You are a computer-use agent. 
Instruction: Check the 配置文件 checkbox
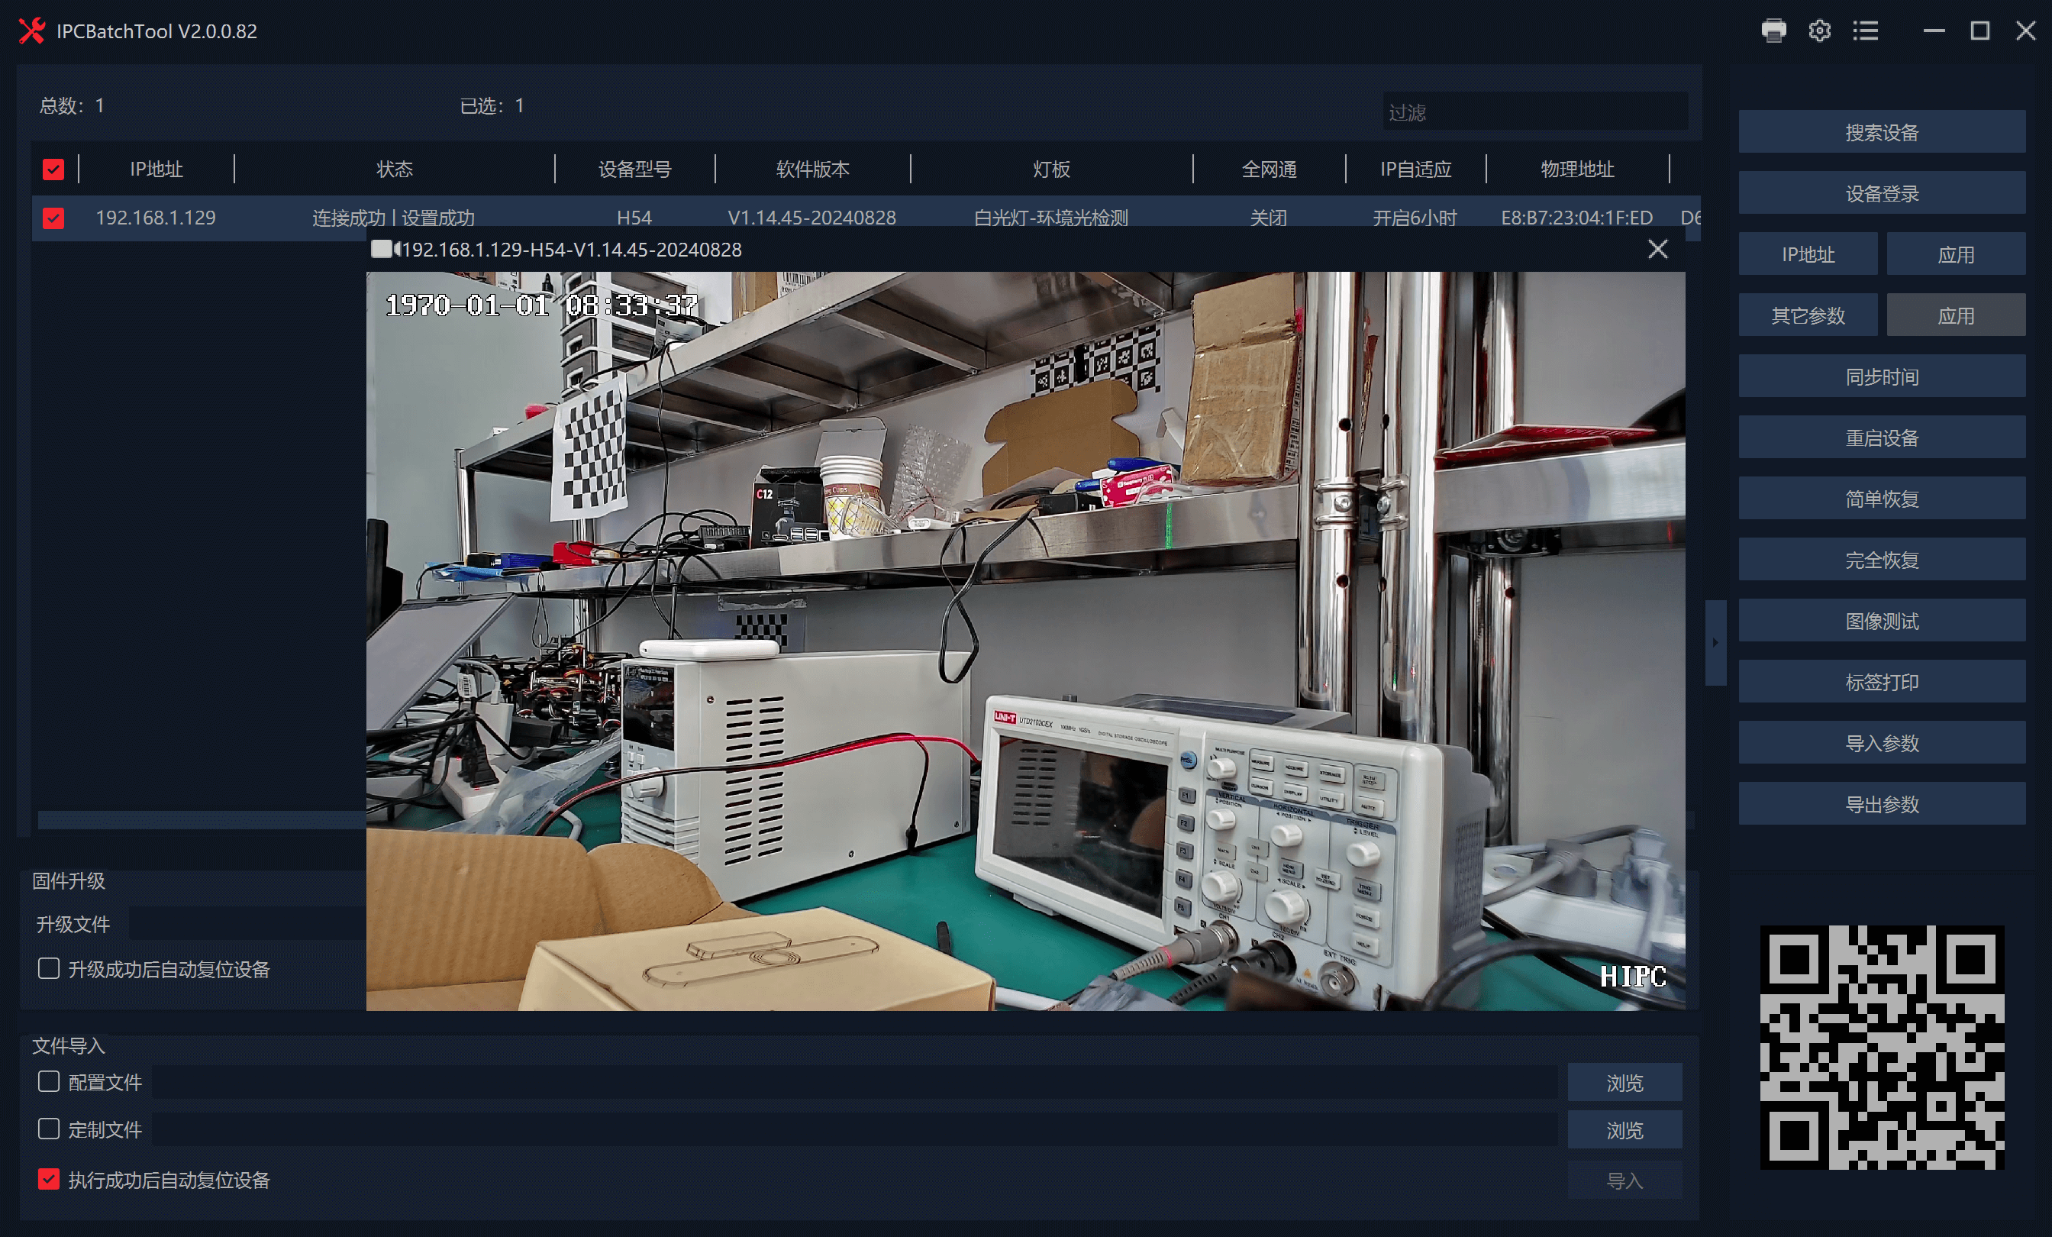pyautogui.click(x=49, y=1081)
